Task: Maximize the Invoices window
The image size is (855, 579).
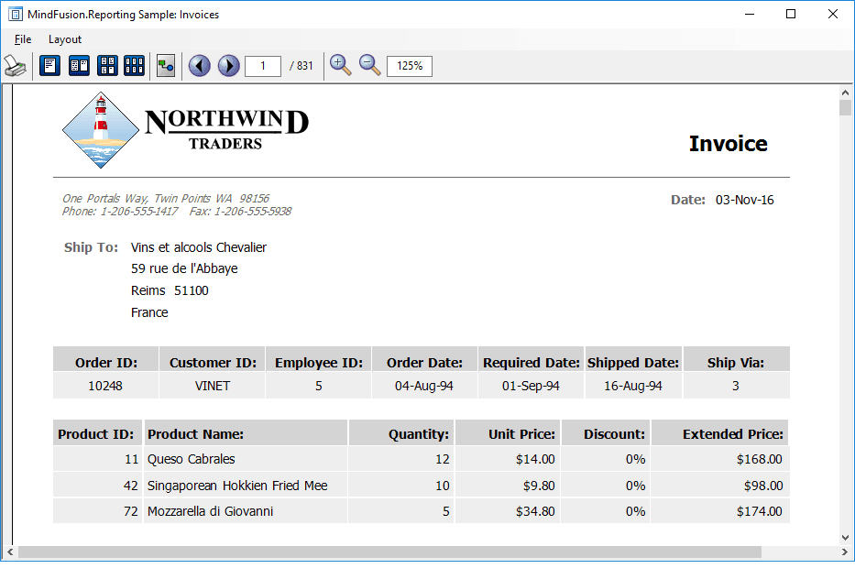Action: tap(791, 14)
